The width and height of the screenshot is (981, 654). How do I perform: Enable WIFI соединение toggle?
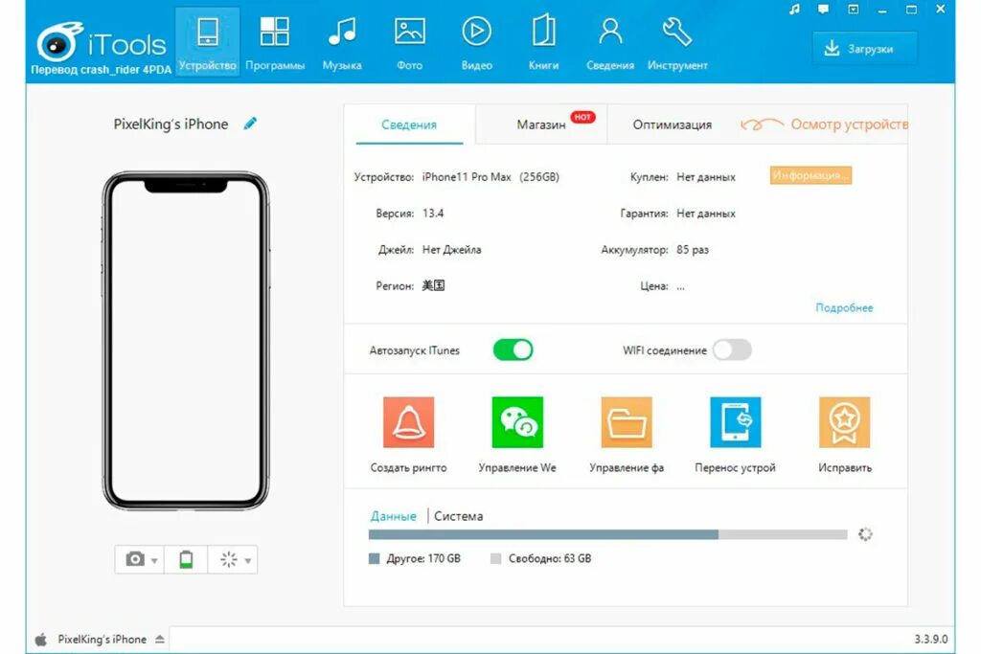pos(732,350)
